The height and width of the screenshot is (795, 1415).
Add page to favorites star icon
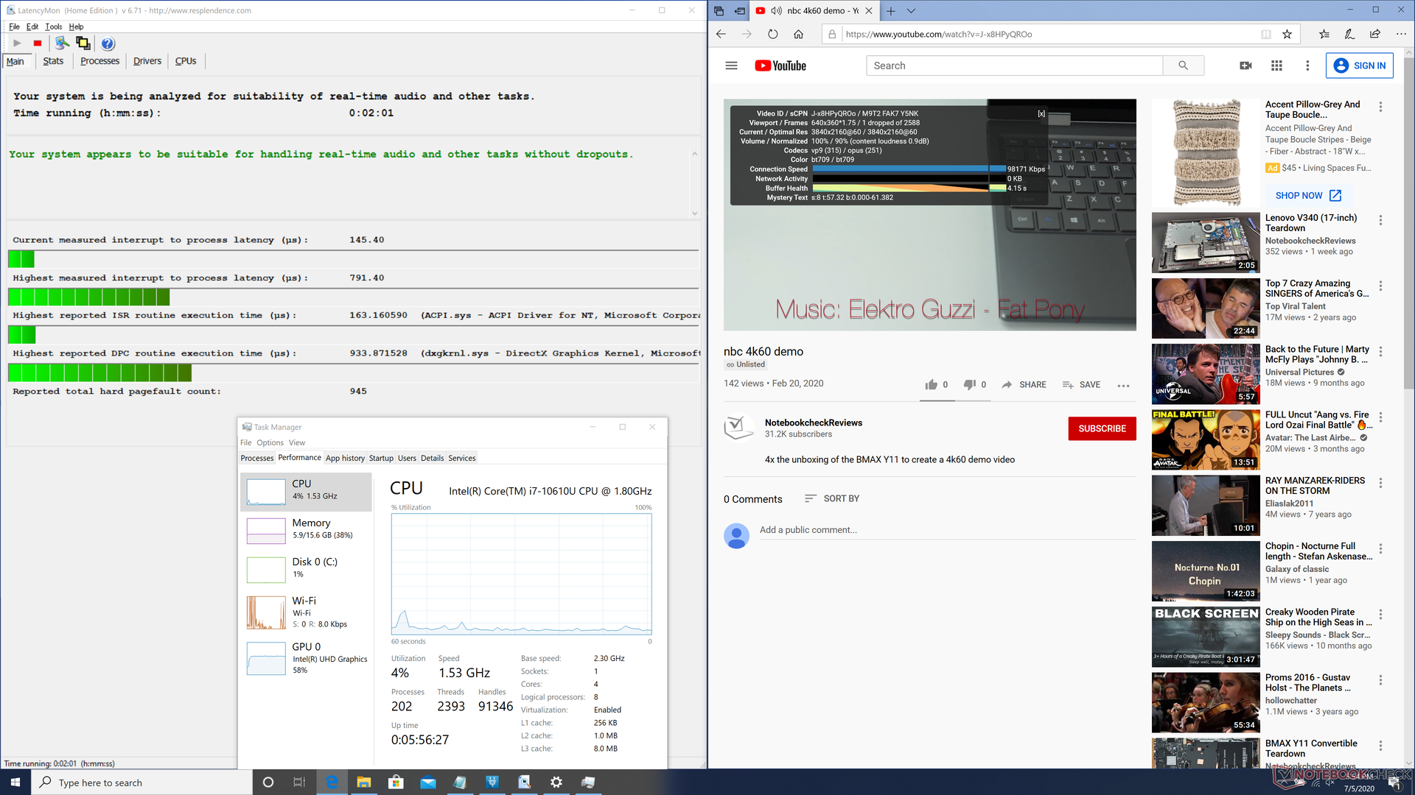1287,34
